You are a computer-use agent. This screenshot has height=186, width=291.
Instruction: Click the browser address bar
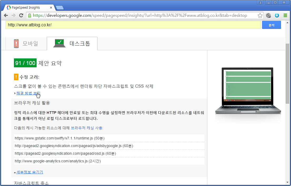(x=142, y=16)
